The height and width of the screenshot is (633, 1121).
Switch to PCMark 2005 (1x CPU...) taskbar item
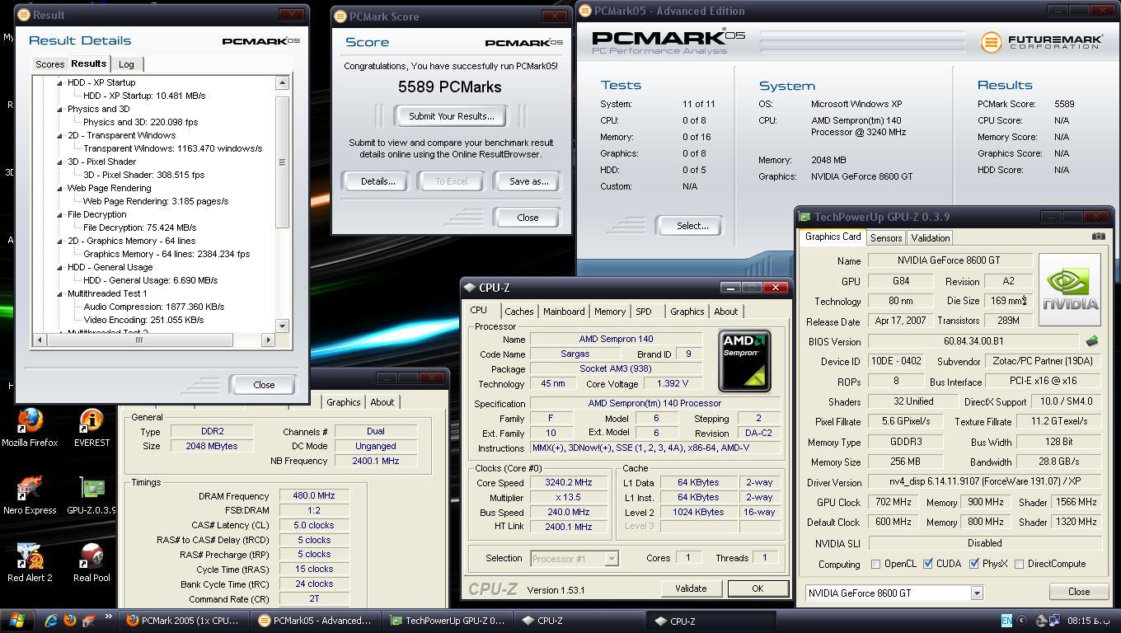point(183,621)
